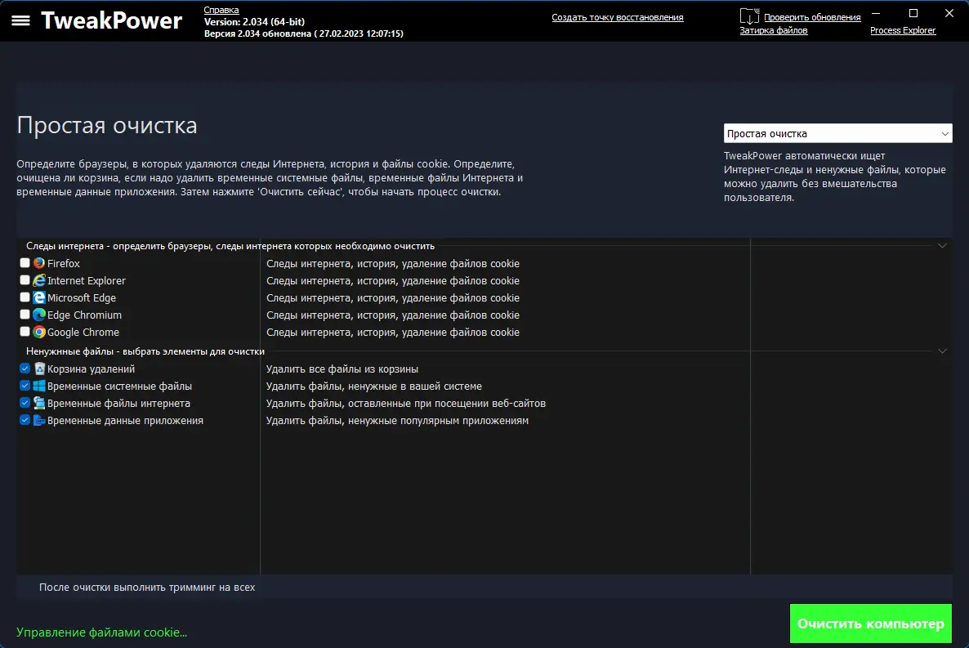The width and height of the screenshot is (969, 648).
Task: Click the update check download icon
Action: [749, 16]
